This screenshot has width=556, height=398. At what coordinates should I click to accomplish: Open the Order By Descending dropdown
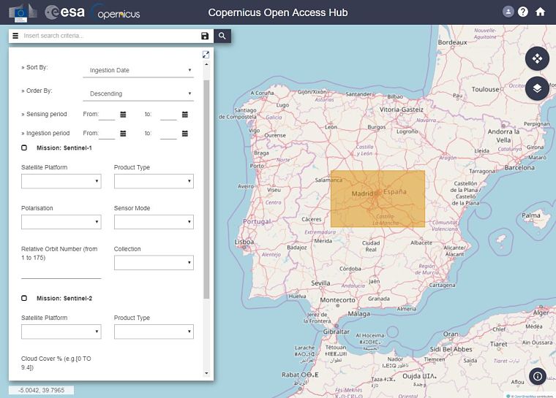138,93
